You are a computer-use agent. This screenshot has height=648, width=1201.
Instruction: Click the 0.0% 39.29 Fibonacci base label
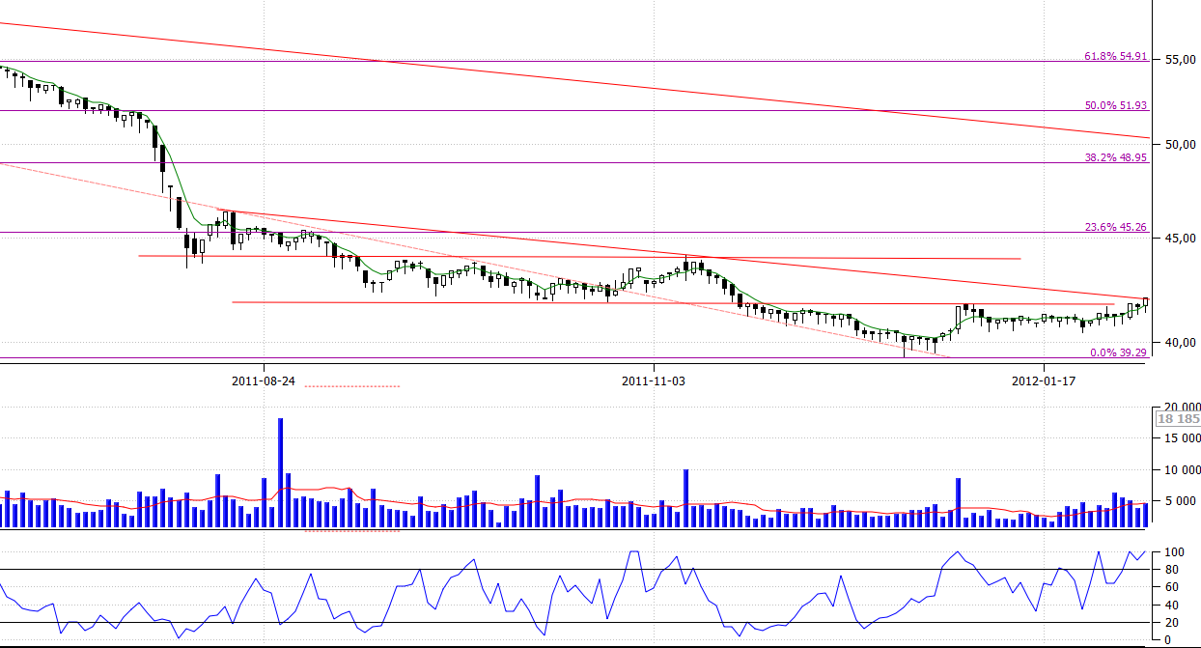point(1118,352)
